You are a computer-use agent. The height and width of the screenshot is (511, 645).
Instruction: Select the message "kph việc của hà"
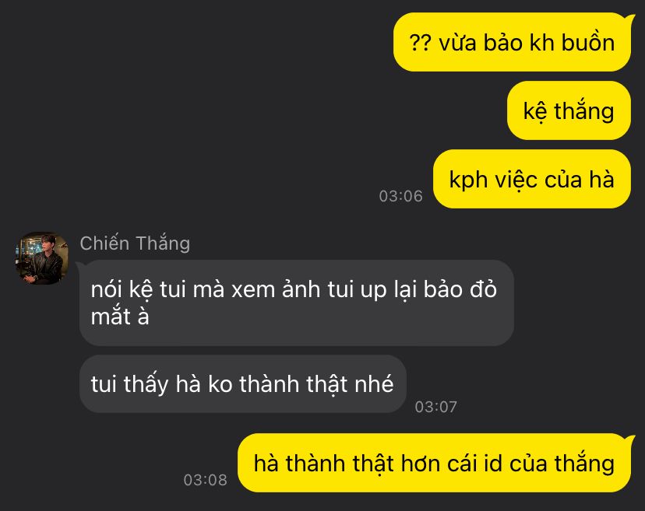pyautogui.click(x=531, y=179)
